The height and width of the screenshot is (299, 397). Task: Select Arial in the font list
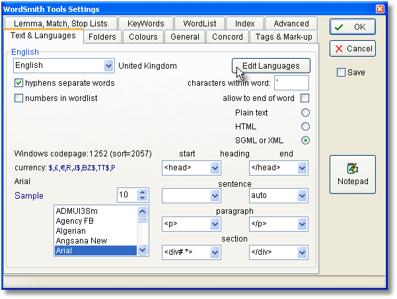click(x=96, y=250)
